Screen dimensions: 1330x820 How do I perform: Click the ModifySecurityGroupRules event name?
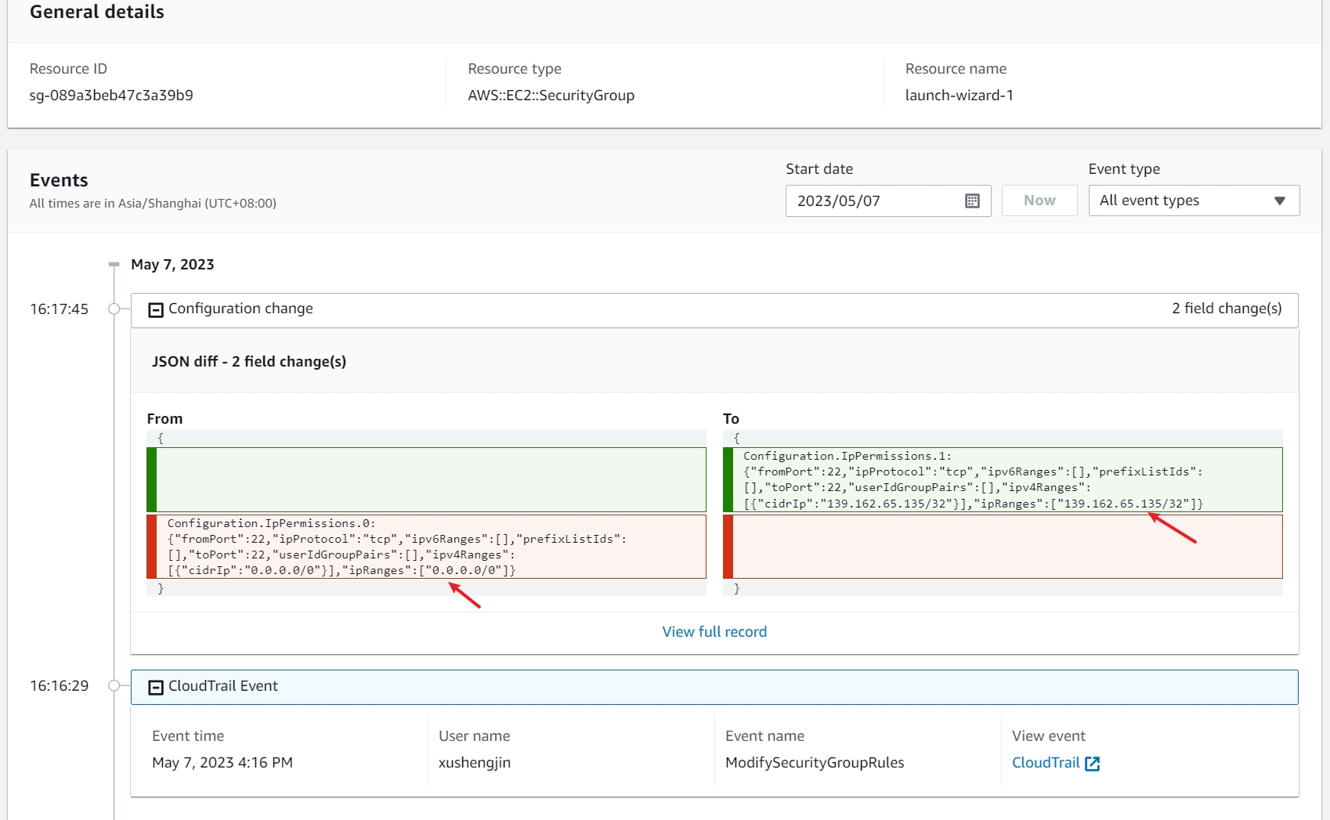coord(815,763)
